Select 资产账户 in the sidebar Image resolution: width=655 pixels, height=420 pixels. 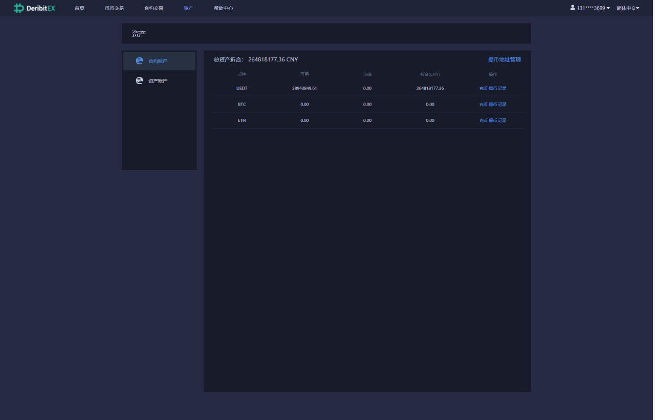pyautogui.click(x=159, y=80)
